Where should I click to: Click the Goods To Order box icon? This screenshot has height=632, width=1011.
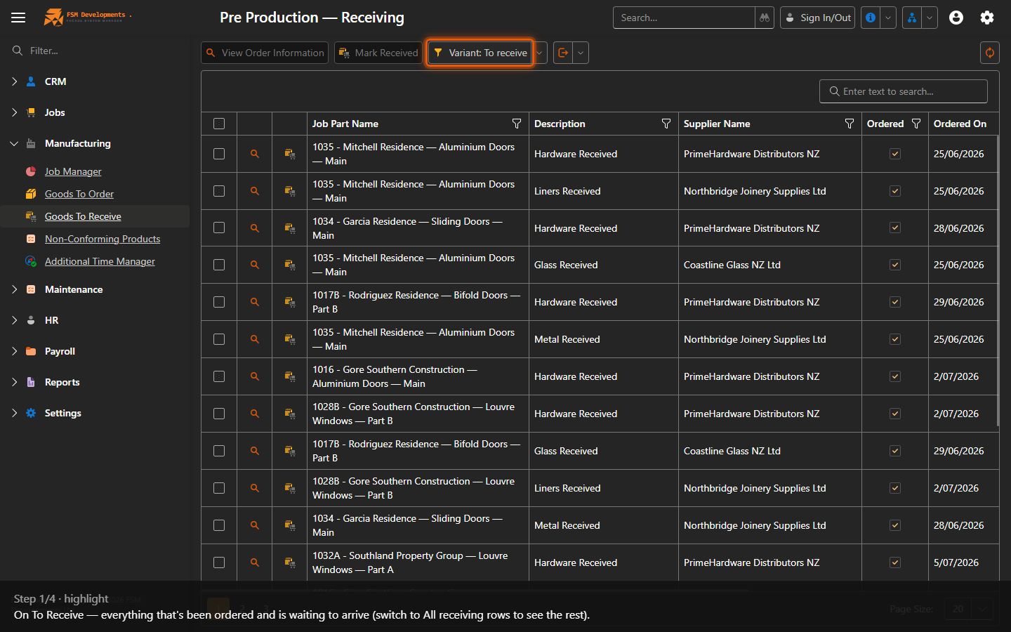31,194
